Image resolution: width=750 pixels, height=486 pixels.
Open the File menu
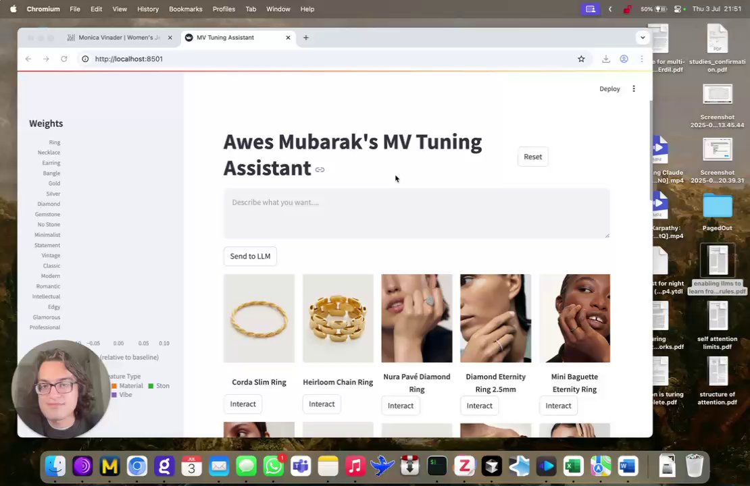[74, 9]
